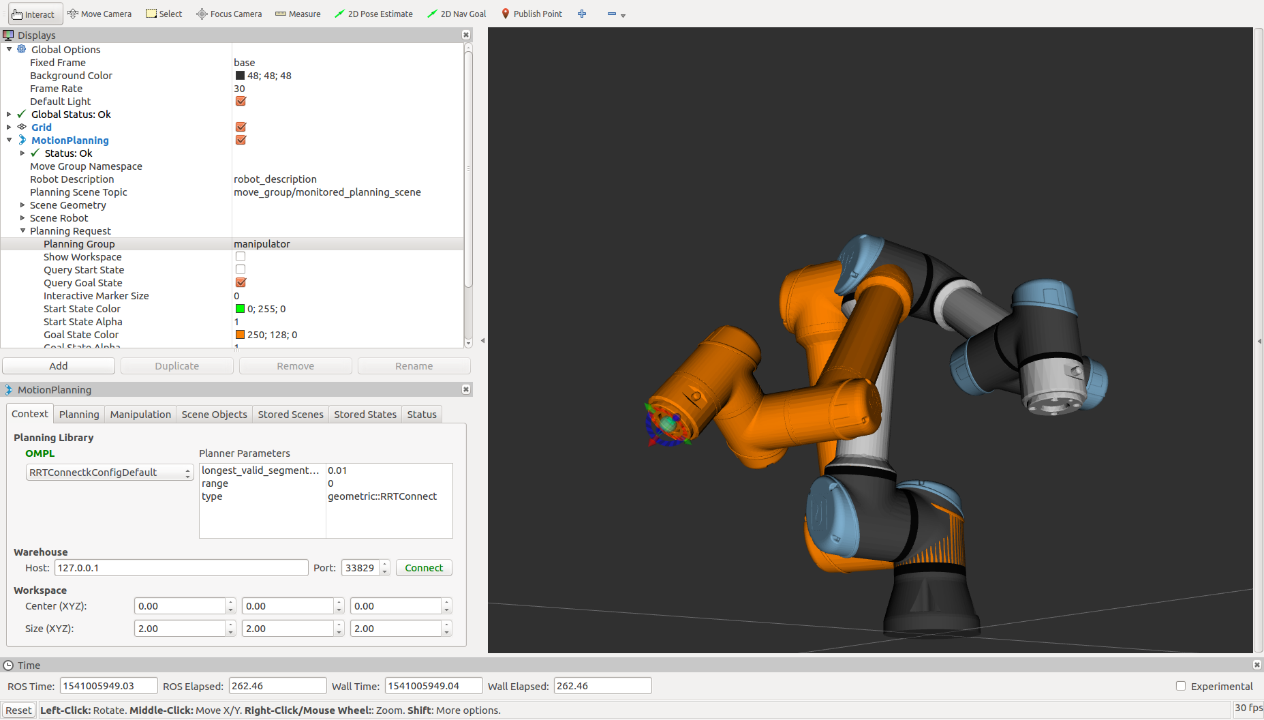This screenshot has height=720, width=1264.
Task: Click the green Start State Color swatch
Action: coord(240,308)
